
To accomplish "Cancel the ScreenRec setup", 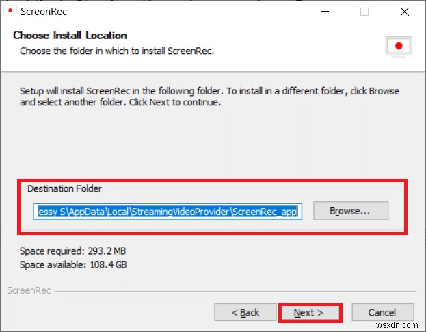I will click(x=382, y=312).
